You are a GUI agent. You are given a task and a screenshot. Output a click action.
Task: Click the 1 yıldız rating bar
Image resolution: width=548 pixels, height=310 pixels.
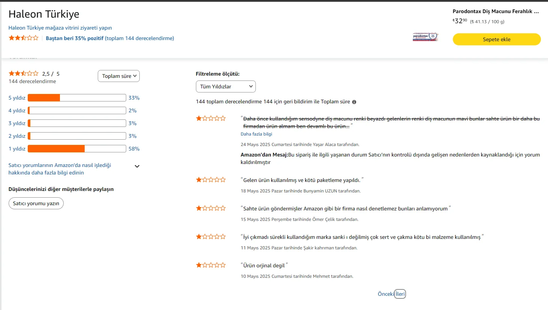pyautogui.click(x=77, y=149)
